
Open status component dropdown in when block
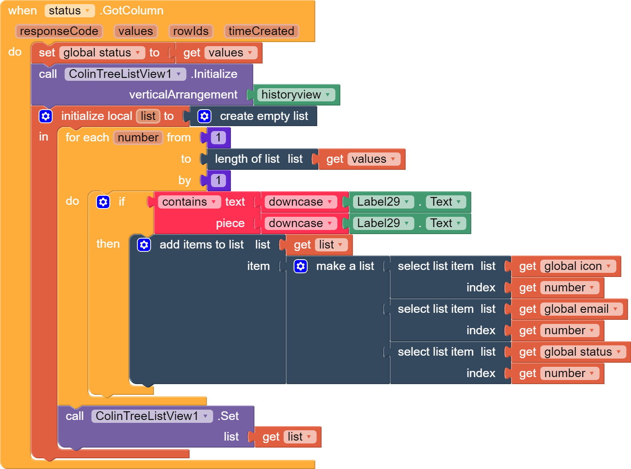pos(69,11)
